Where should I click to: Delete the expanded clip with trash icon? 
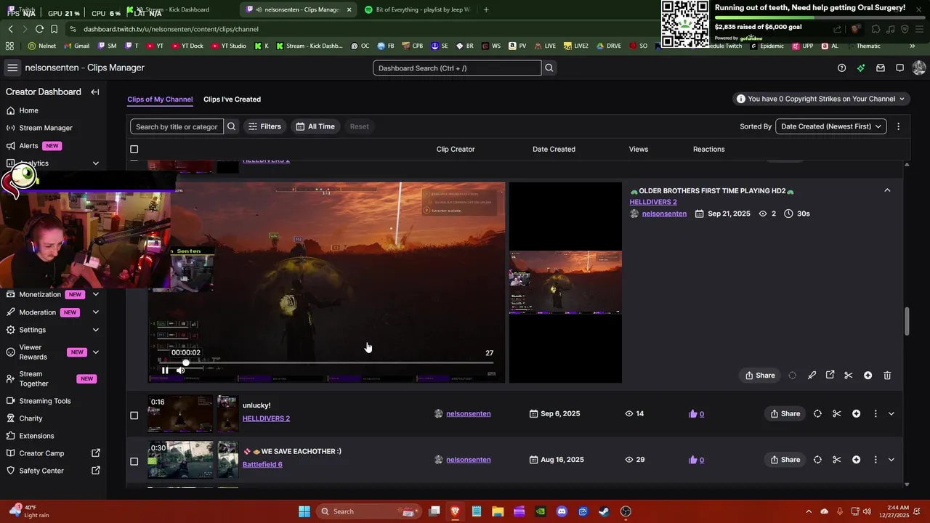887,376
